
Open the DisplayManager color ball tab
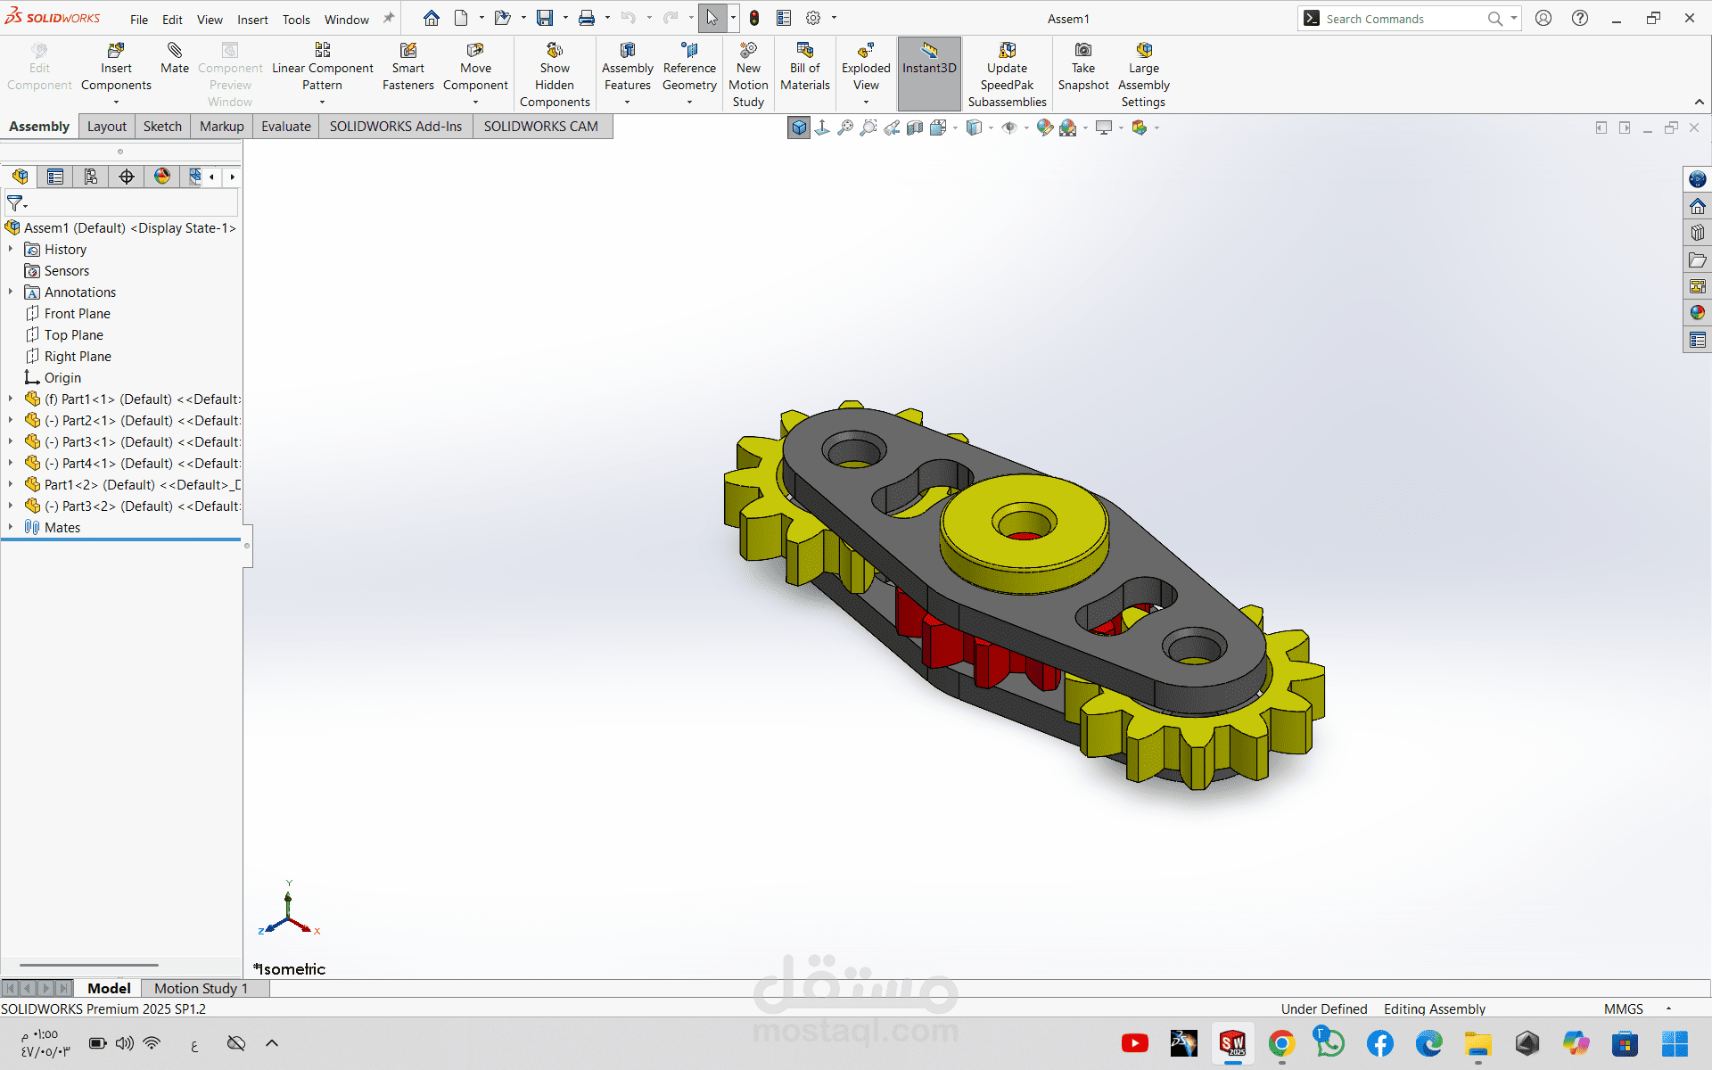pos(162,177)
